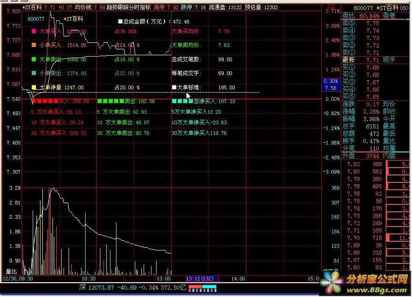Viewport: 412px width, 297px height.
Task: Click the red and cyan bar indicator in the status bar
Action: (203, 288)
